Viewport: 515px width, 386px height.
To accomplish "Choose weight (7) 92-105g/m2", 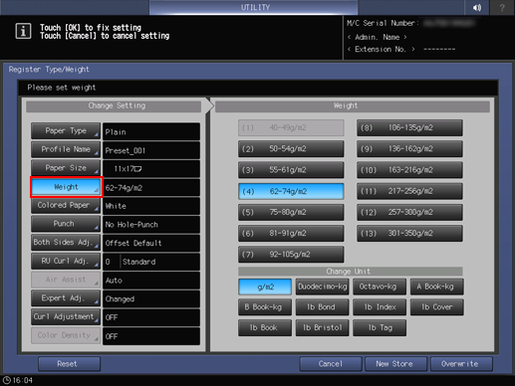I will pyautogui.click(x=291, y=255).
